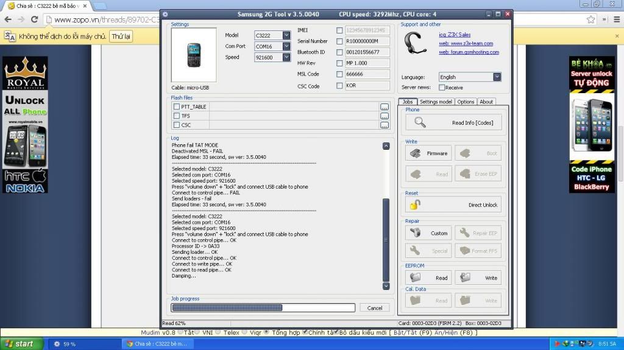
Task: Cancel the running job
Action: click(375, 308)
